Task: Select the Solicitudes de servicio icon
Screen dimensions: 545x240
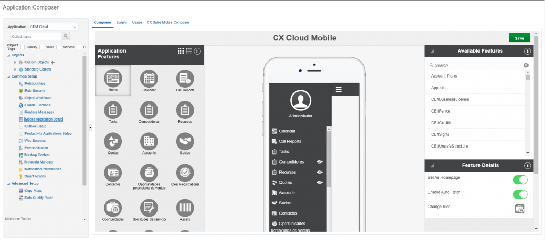Action: click(149, 208)
